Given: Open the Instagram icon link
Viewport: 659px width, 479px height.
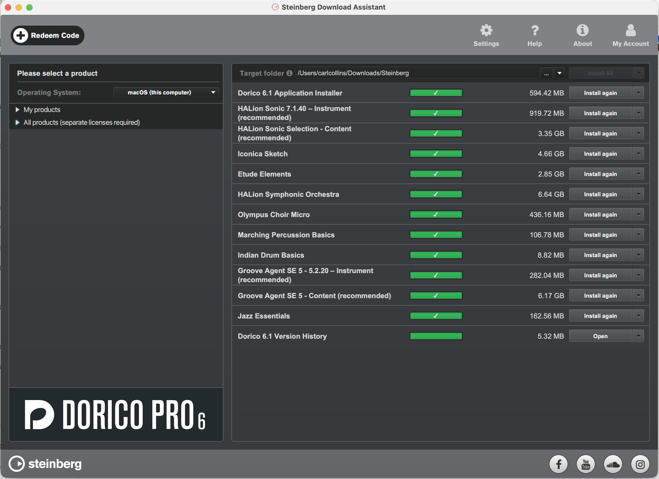Looking at the screenshot, I should (640, 464).
